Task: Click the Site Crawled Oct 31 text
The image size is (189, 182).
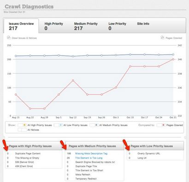Action: pyautogui.click(x=14, y=12)
